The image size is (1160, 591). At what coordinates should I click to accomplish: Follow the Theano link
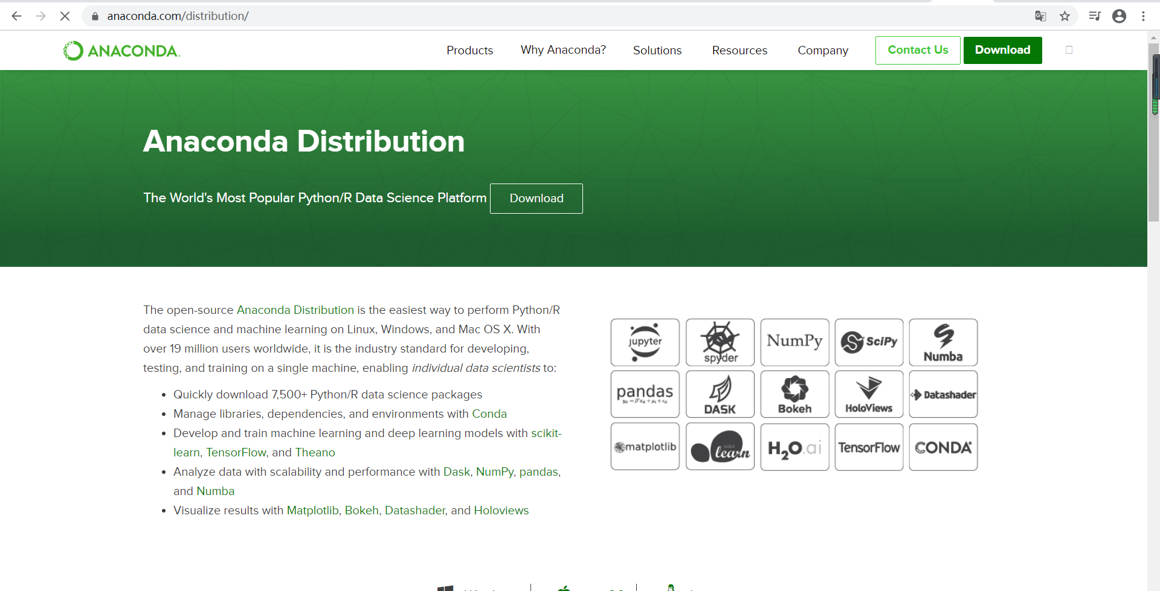point(315,452)
